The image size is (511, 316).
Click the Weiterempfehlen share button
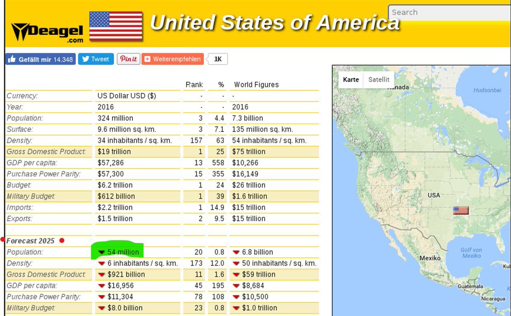point(172,59)
